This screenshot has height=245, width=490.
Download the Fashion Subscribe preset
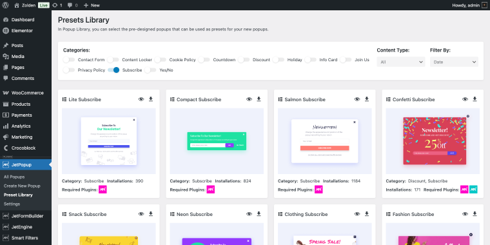(475, 214)
